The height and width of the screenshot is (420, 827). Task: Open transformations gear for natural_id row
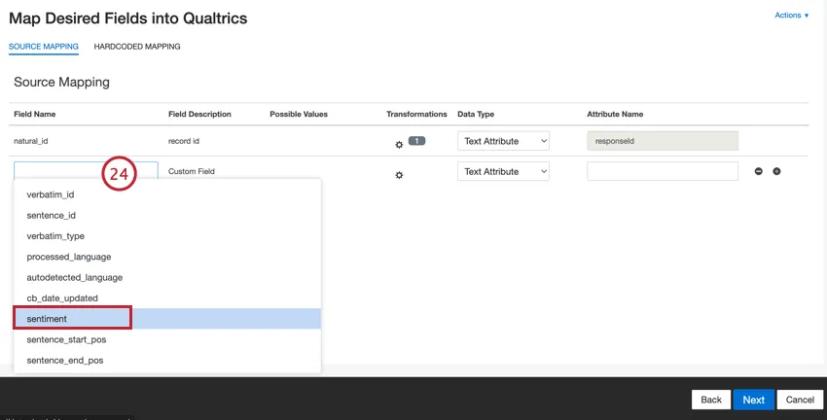[399, 144]
